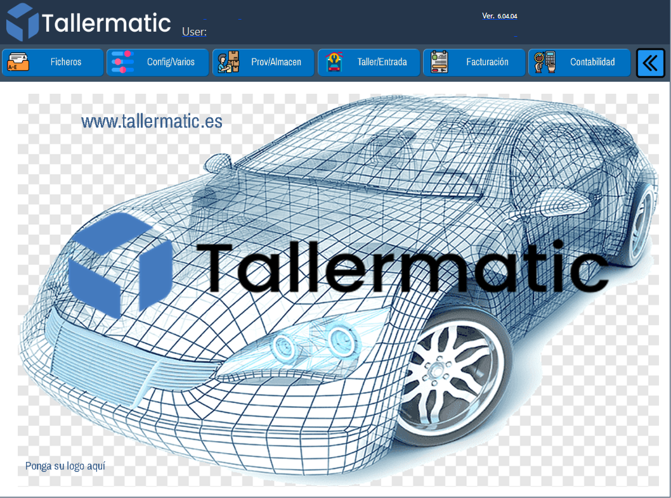Open the Config/Varios menu label
The width and height of the screenshot is (671, 498).
click(171, 62)
